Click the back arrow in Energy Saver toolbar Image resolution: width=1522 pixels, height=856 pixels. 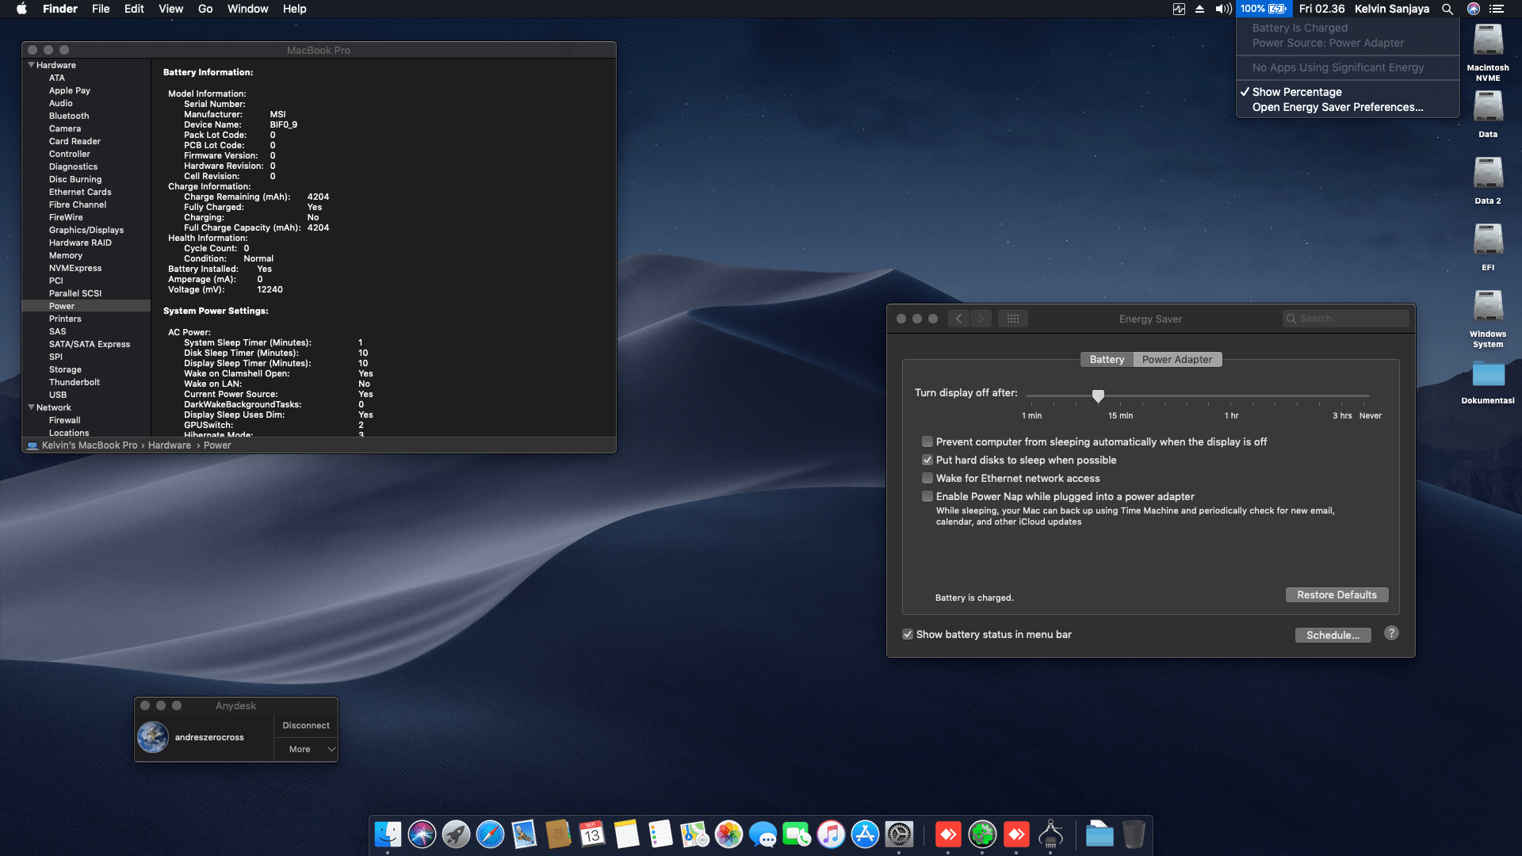coord(959,319)
